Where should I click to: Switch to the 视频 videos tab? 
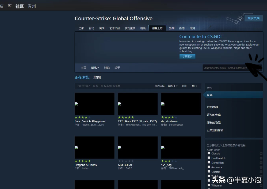pyautogui.click(x=143, y=28)
